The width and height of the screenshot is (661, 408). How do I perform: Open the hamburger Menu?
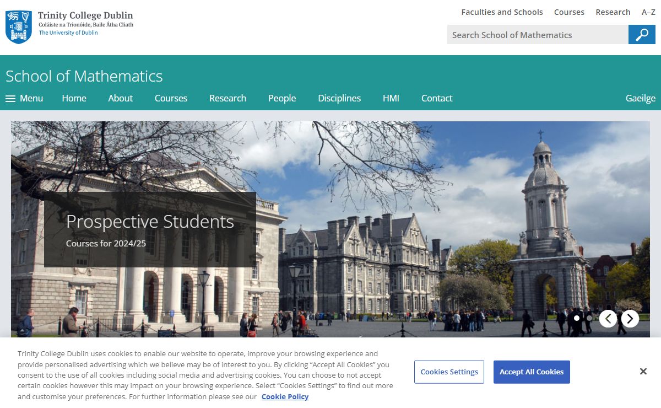tap(24, 98)
